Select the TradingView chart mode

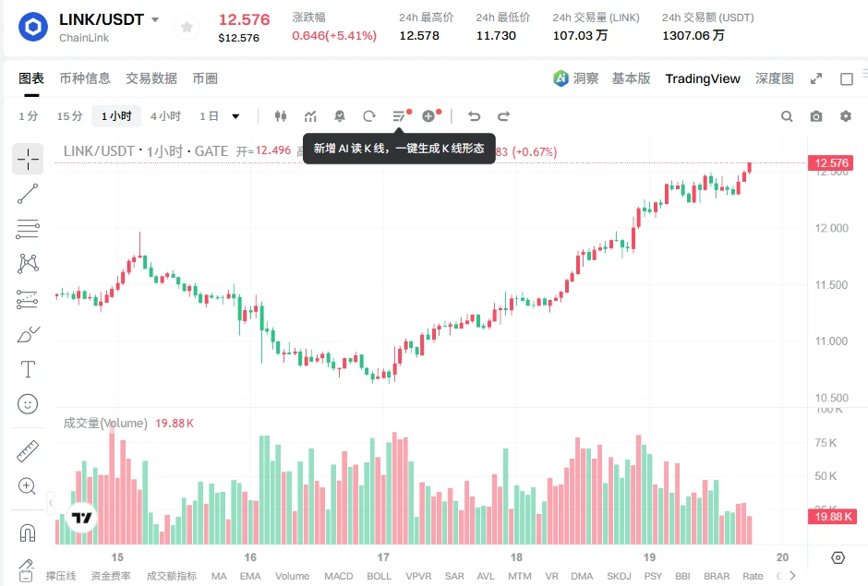pyautogui.click(x=703, y=78)
